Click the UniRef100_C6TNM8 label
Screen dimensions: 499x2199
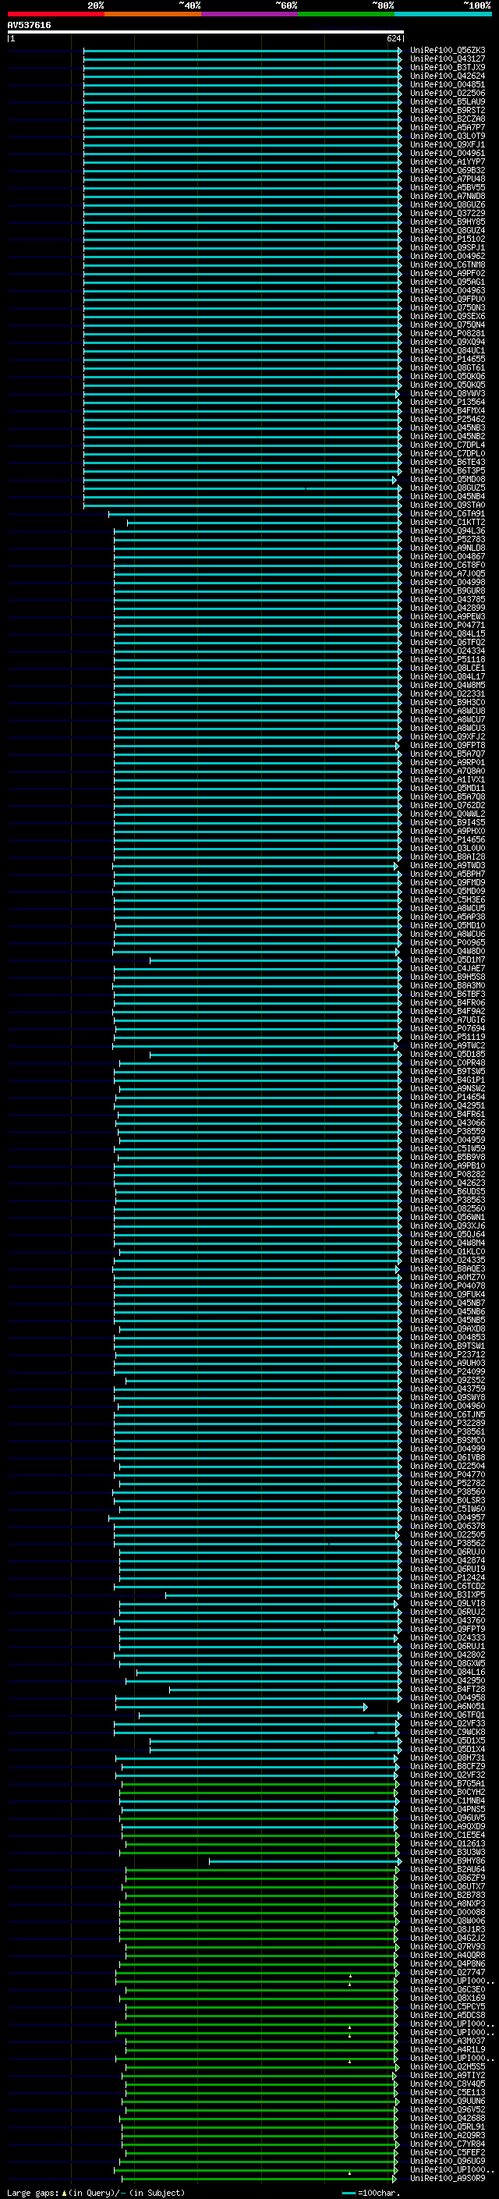pos(448,264)
